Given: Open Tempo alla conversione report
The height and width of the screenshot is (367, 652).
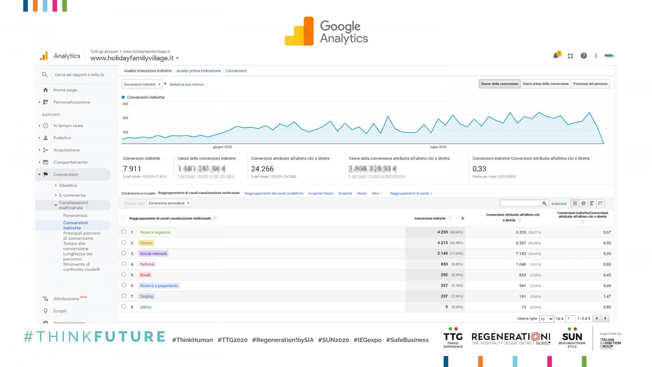Looking at the screenshot, I should [x=76, y=246].
